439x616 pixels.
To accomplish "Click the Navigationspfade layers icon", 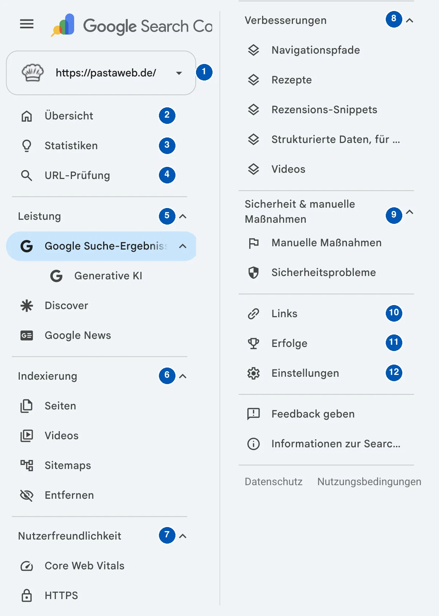I will tap(254, 50).
